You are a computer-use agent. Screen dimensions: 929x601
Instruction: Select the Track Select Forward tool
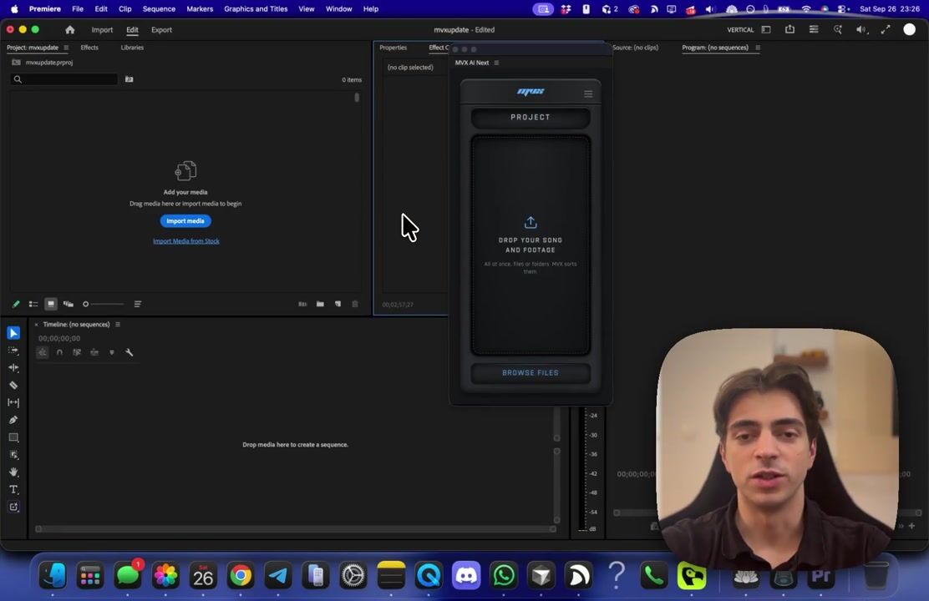(13, 351)
